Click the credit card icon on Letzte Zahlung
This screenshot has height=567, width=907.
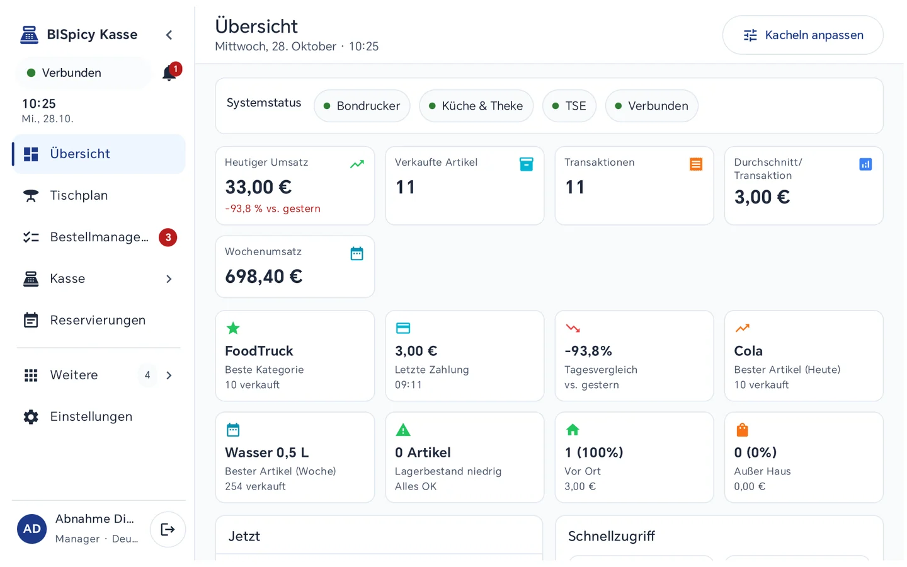[403, 328]
